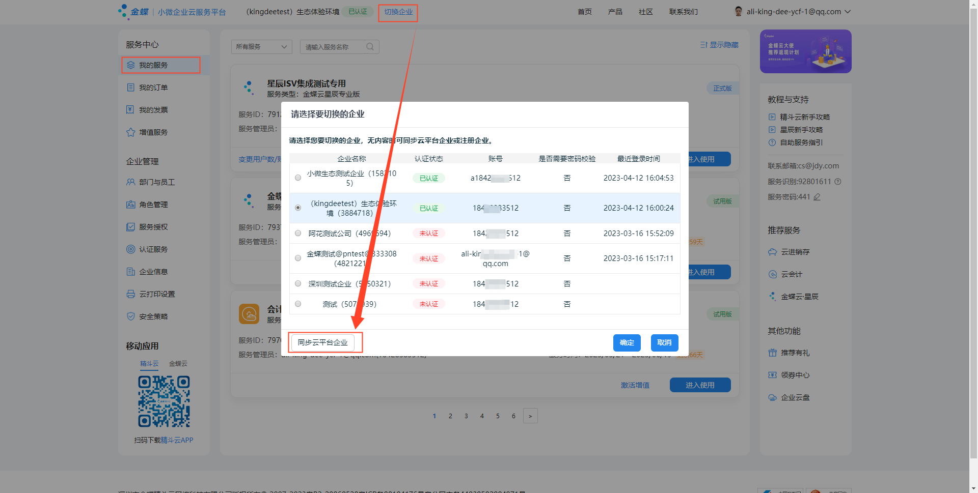Click the 云打印设置 printer icon
This screenshot has width=978, height=493.
coord(131,294)
